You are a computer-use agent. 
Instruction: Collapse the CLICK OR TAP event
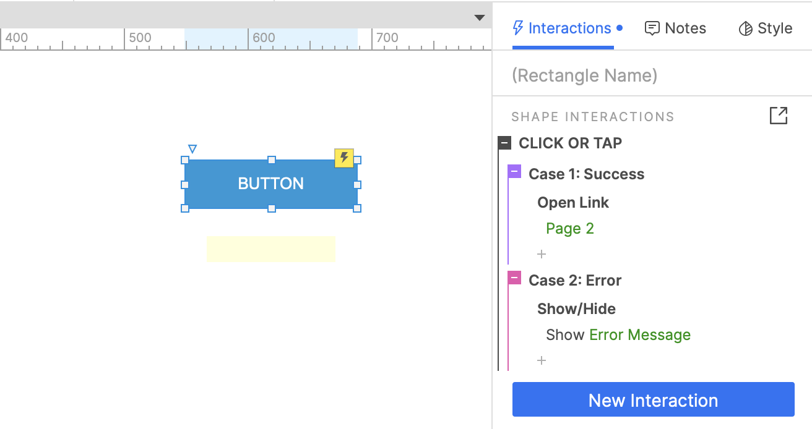click(x=504, y=143)
